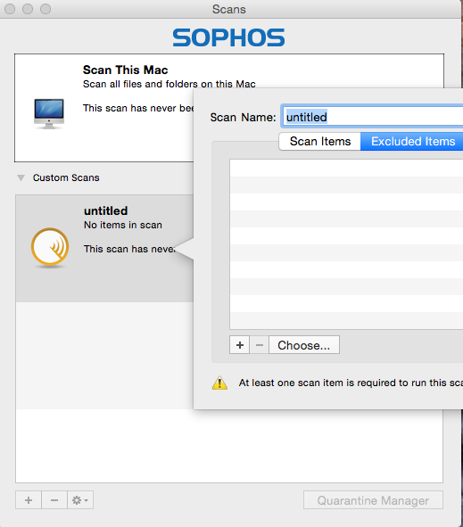This screenshot has height=527, width=463.
Task: Switch to the Scan Items tab
Action: tap(319, 141)
